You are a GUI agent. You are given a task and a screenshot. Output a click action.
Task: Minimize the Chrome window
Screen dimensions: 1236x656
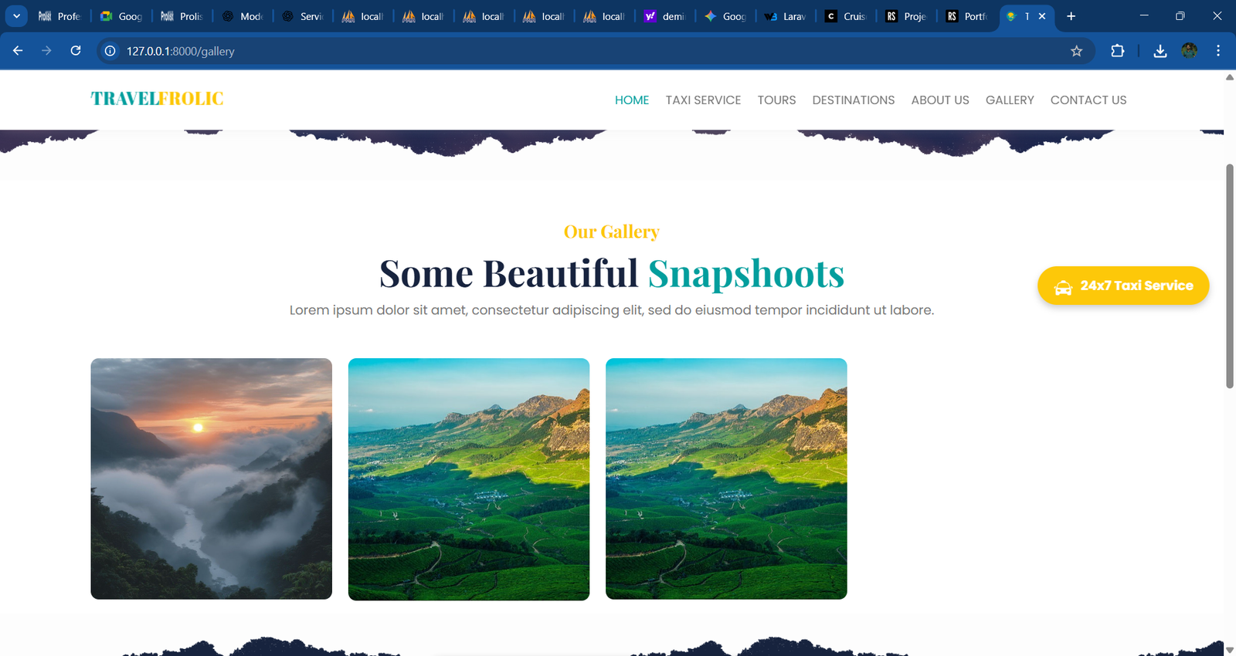(x=1144, y=16)
